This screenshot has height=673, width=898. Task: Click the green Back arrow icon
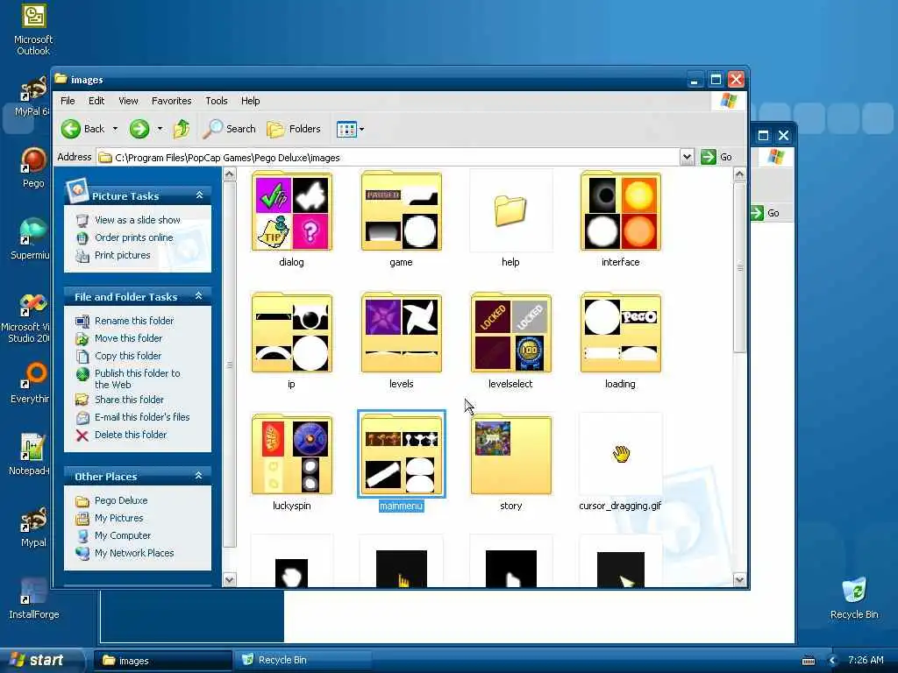point(71,129)
